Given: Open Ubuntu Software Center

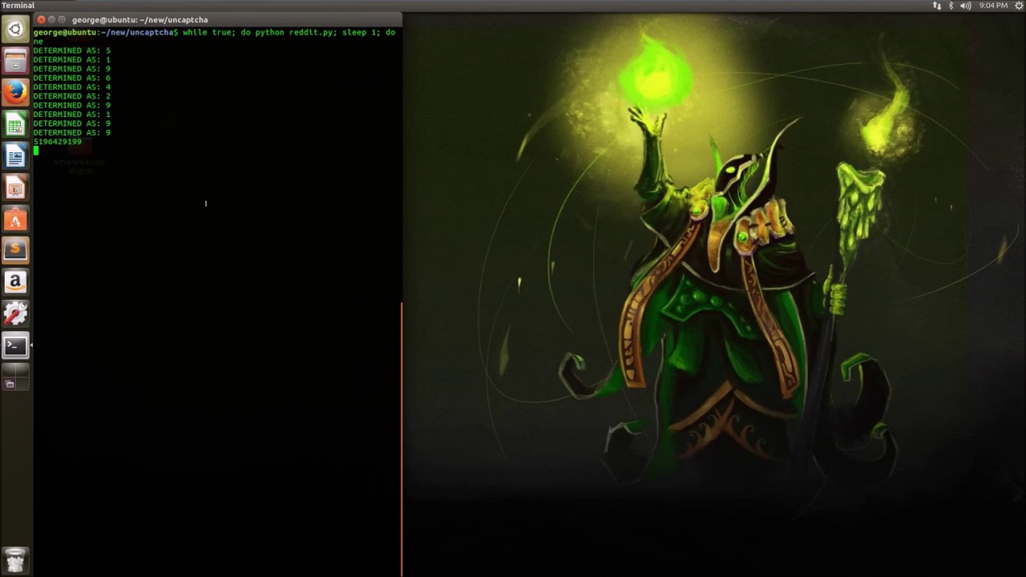Looking at the screenshot, I should point(15,219).
